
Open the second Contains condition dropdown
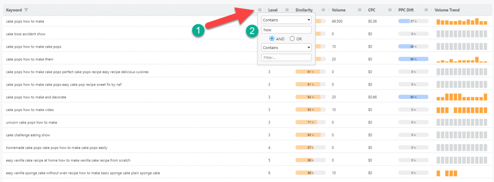287,48
